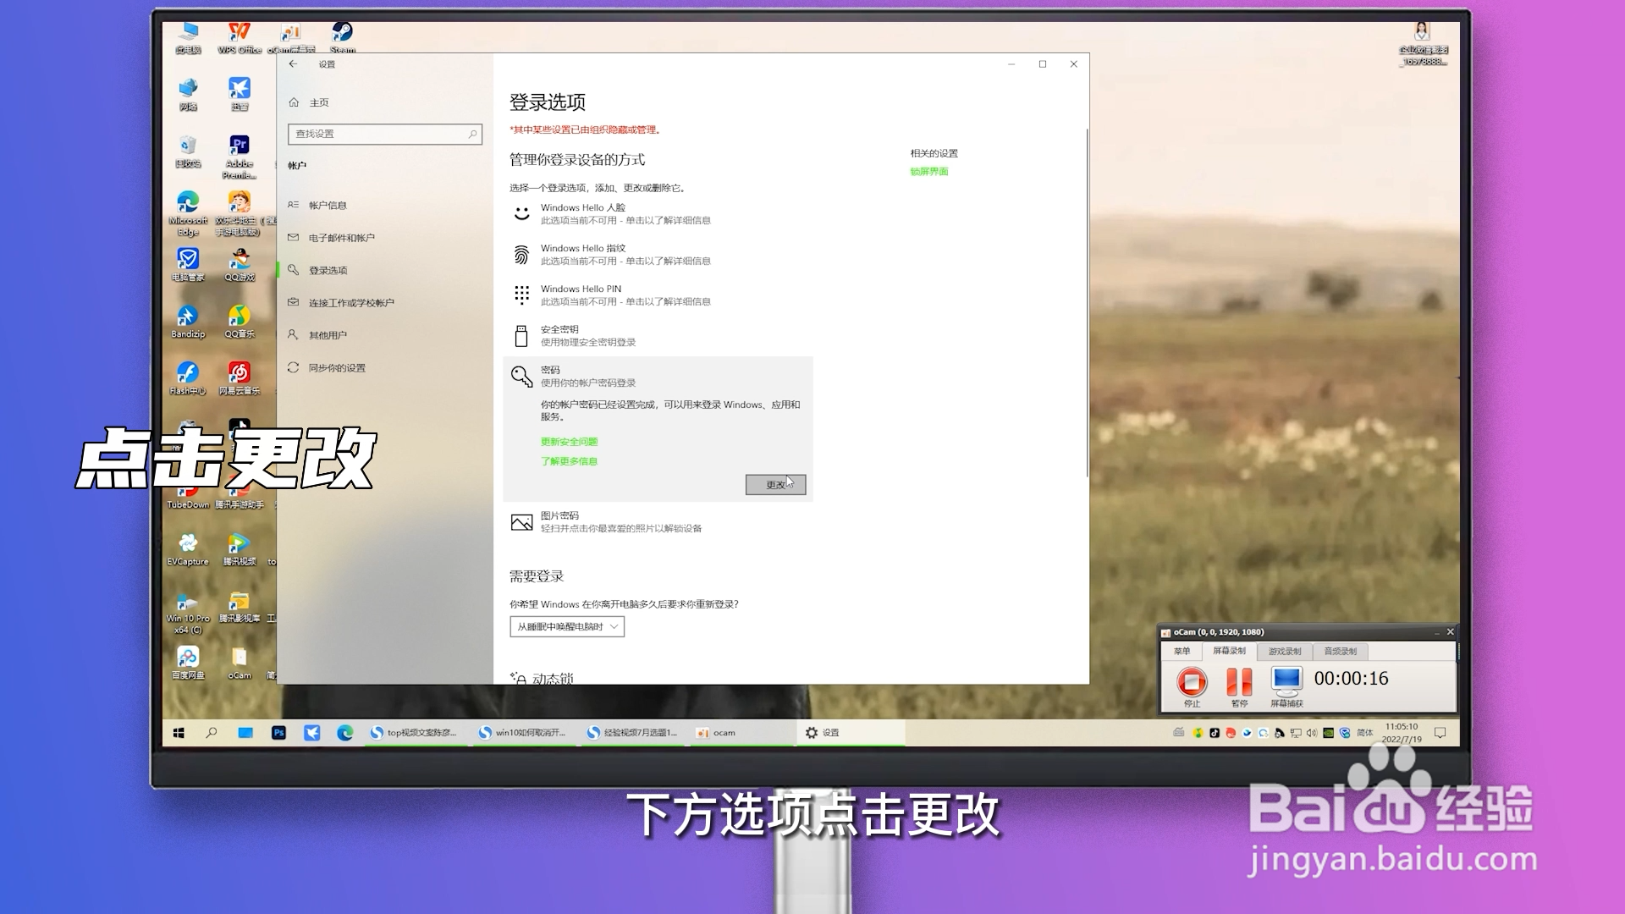Click the 更改 button under 密码
The width and height of the screenshot is (1625, 914).
[x=774, y=484]
